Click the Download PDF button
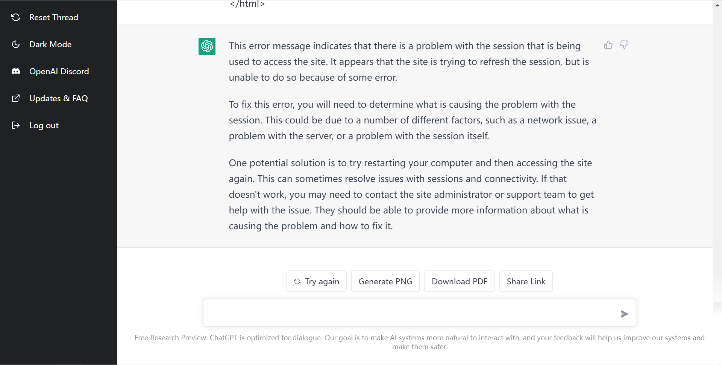This screenshot has height=365, width=722. pyautogui.click(x=459, y=281)
